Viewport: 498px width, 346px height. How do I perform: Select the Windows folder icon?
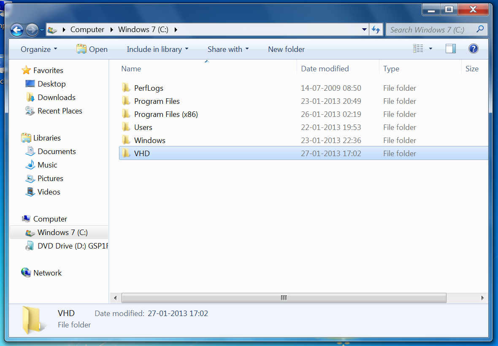(x=126, y=140)
